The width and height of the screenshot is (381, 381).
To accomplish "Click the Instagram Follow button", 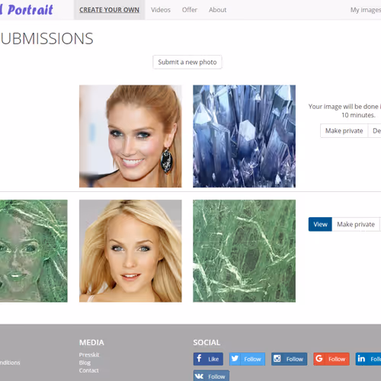I will (289, 359).
